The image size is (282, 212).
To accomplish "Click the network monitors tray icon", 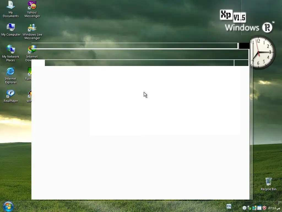I will [x=254, y=208].
